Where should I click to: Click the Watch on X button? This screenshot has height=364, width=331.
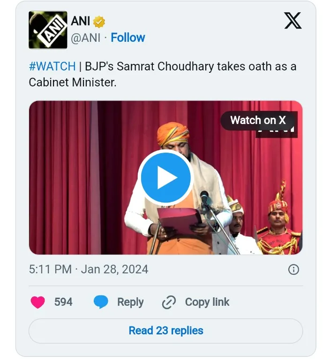[258, 120]
